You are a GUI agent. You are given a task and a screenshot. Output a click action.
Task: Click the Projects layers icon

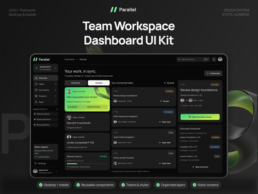point(36,96)
